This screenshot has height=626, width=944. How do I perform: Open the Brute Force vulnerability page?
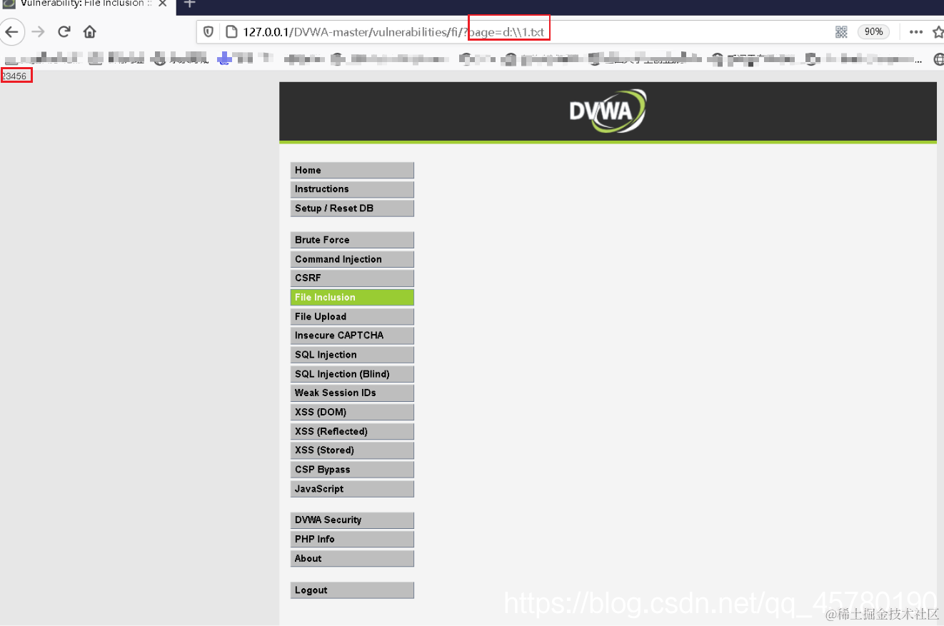[352, 240]
